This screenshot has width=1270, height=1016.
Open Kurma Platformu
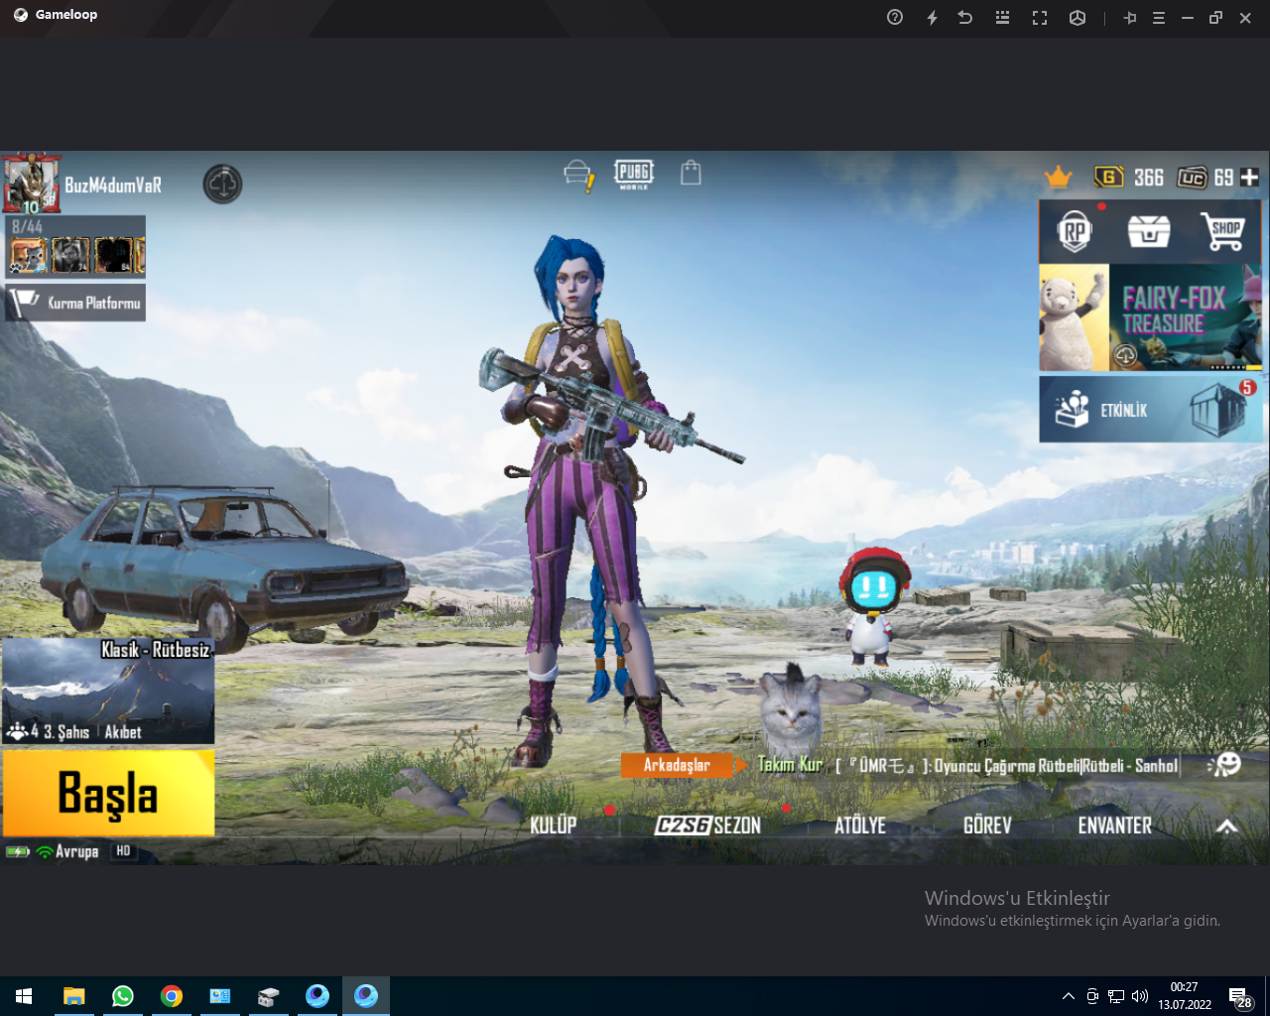(76, 303)
